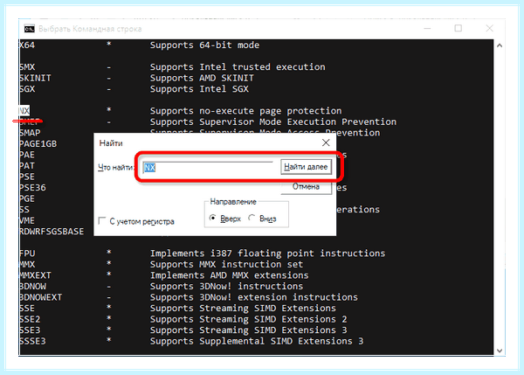The width and height of the screenshot is (524, 375).
Task: Click the PGE row label
Action: [27, 198]
